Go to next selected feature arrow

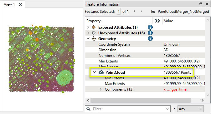tap(141, 12)
